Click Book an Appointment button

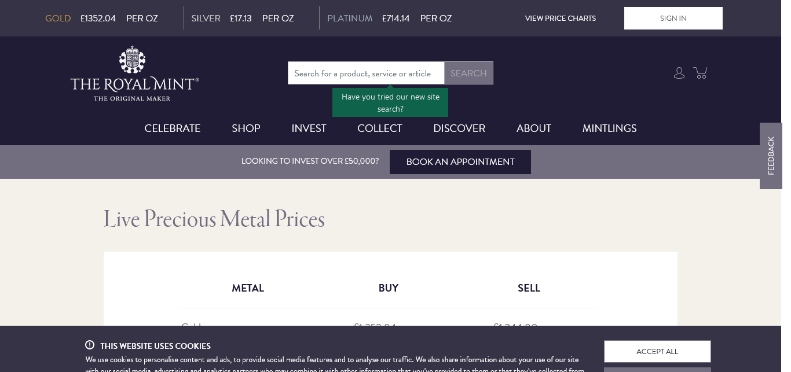coord(460,162)
